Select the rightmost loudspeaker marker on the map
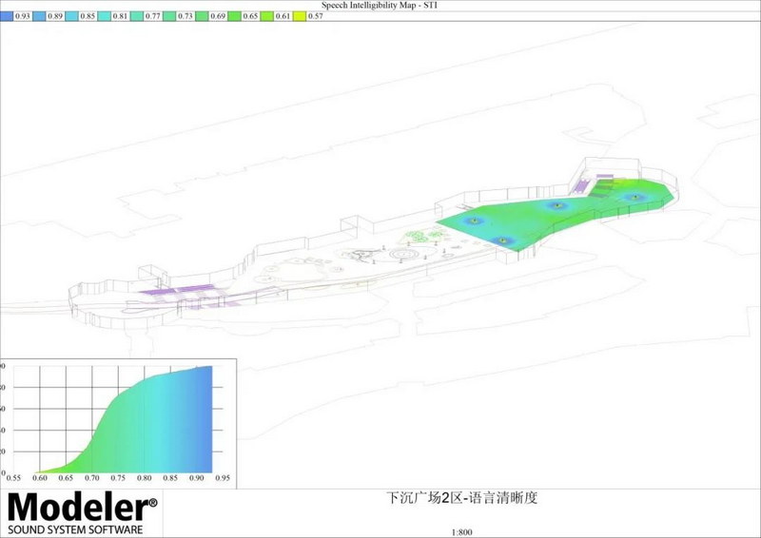The height and width of the screenshot is (538, 761). [633, 197]
